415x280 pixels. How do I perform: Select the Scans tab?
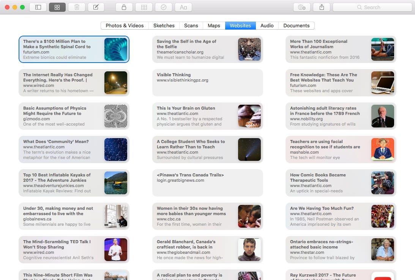click(191, 26)
